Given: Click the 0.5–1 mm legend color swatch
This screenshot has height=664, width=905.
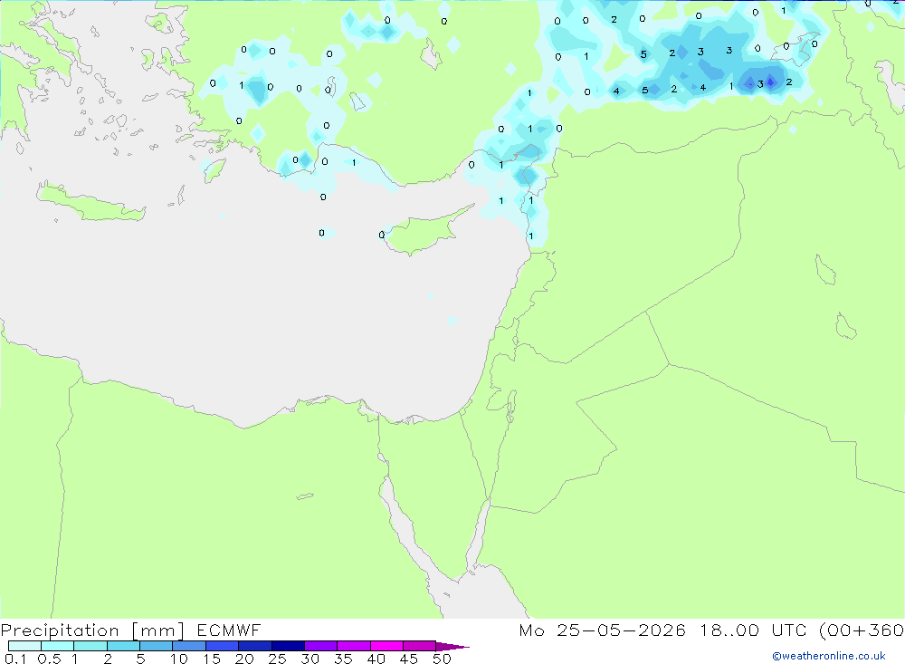Looking at the screenshot, I should (x=58, y=646).
